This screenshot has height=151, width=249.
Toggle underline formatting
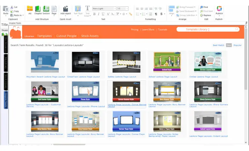click(x=103, y=14)
